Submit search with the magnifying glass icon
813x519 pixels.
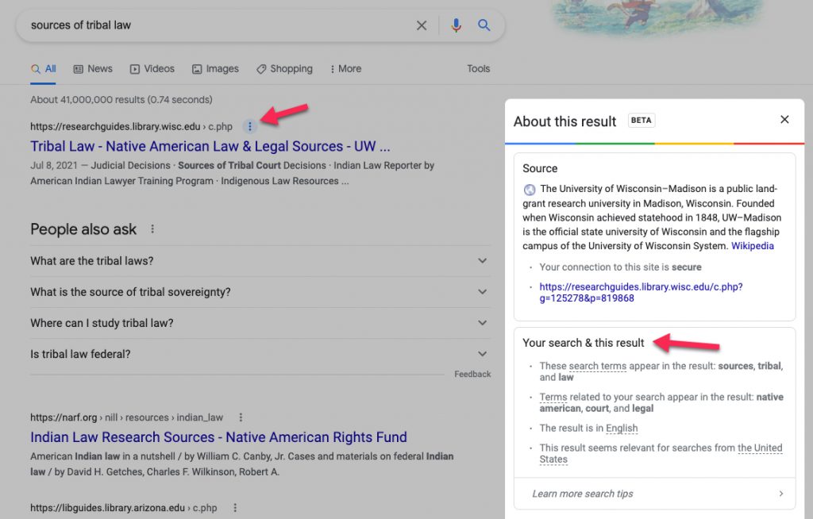tap(484, 25)
